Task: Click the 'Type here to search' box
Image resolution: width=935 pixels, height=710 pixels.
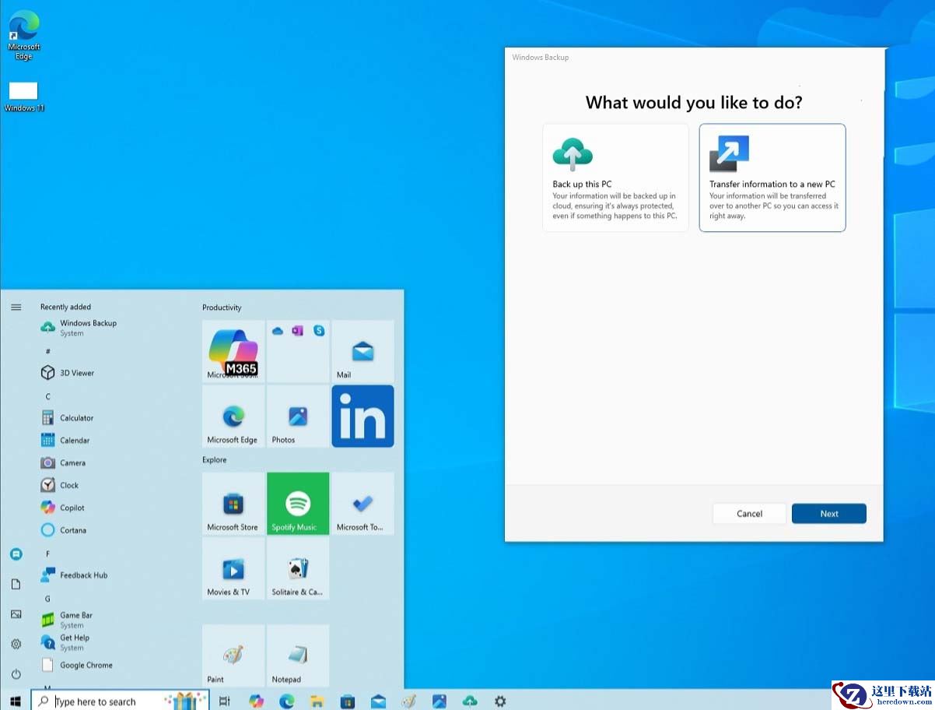Action: point(121,701)
